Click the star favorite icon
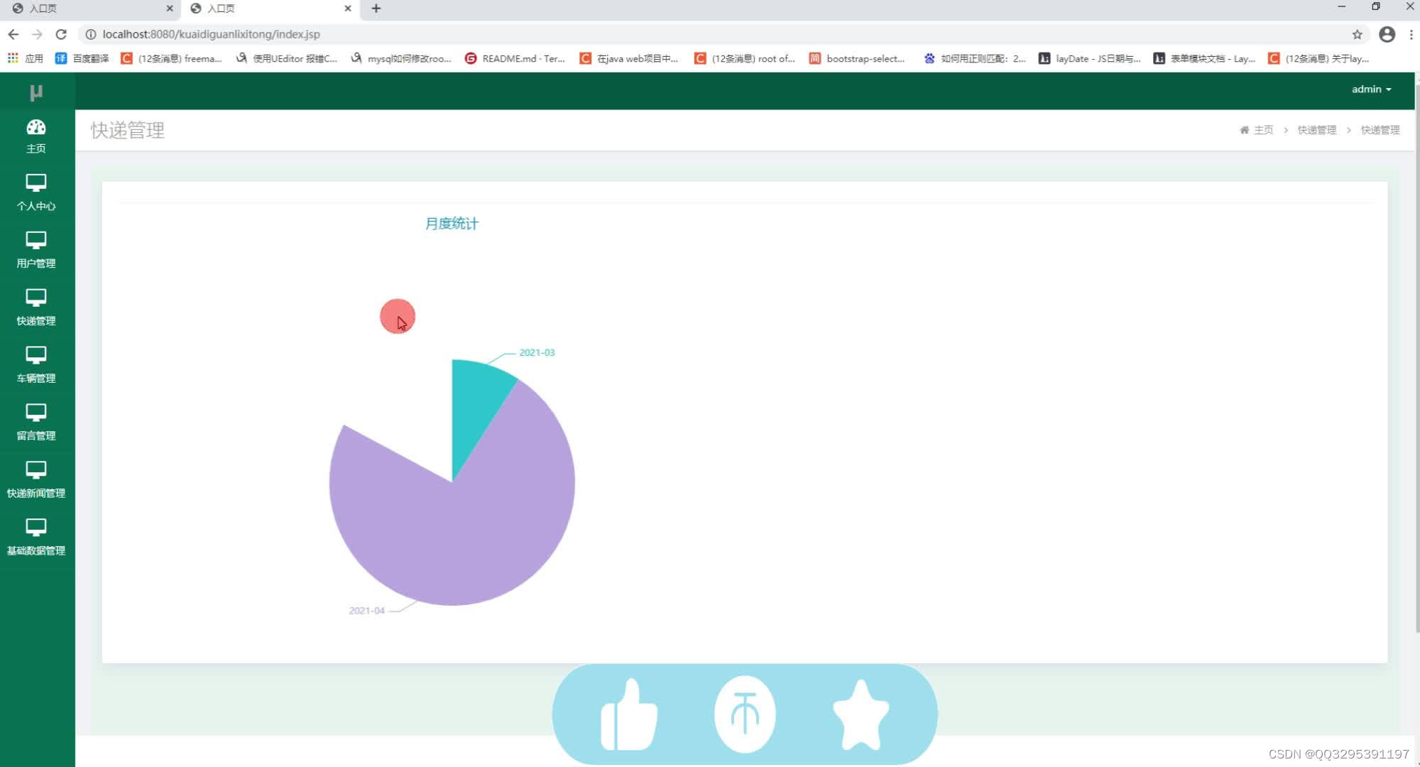This screenshot has width=1420, height=767. [861, 714]
